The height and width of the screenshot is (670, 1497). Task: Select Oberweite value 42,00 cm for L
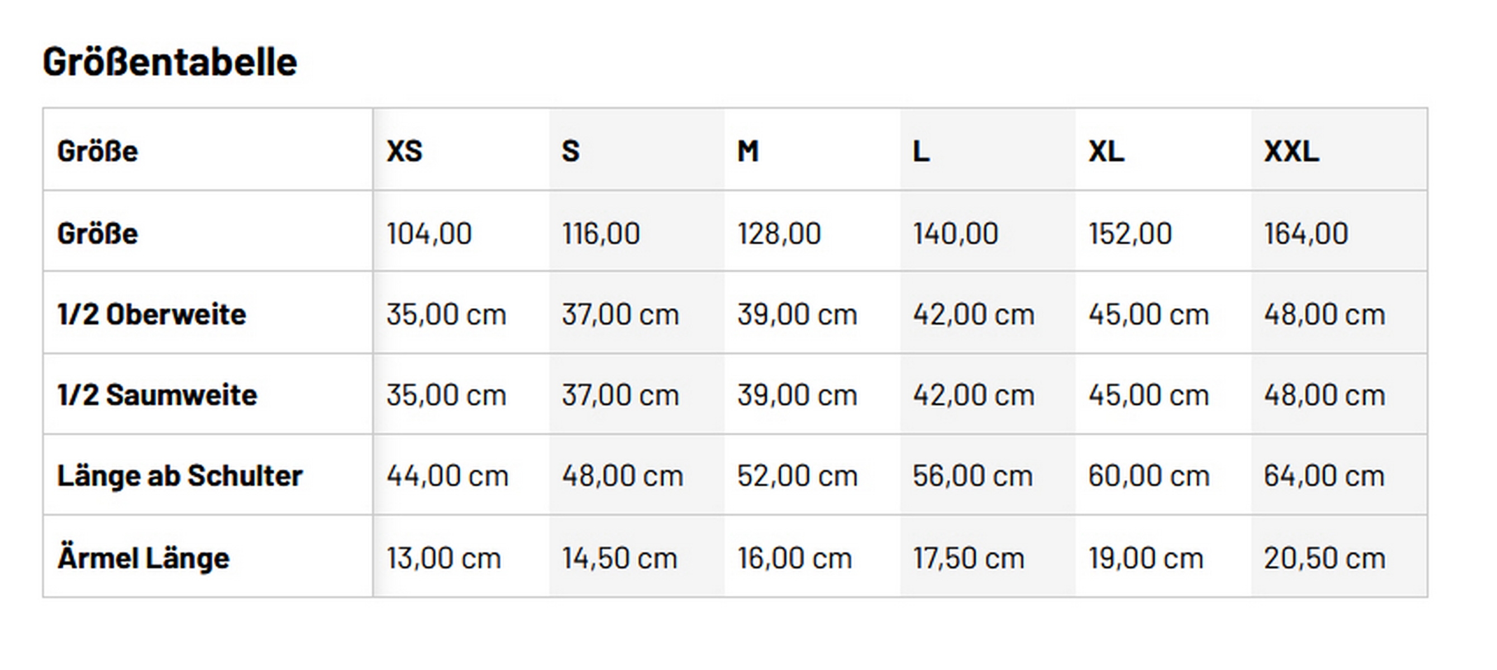974,314
